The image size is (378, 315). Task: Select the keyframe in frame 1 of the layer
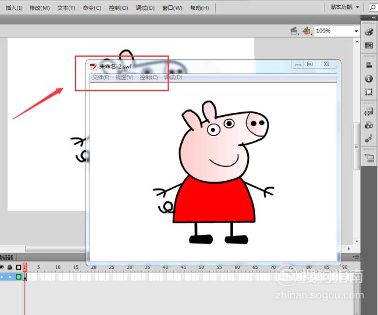click(x=25, y=277)
